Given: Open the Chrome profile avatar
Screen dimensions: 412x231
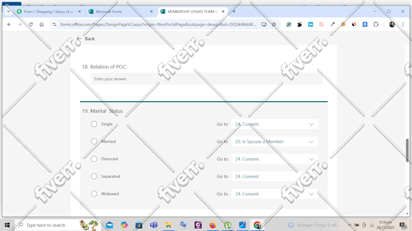Looking at the screenshot, I should pyautogui.click(x=392, y=24).
